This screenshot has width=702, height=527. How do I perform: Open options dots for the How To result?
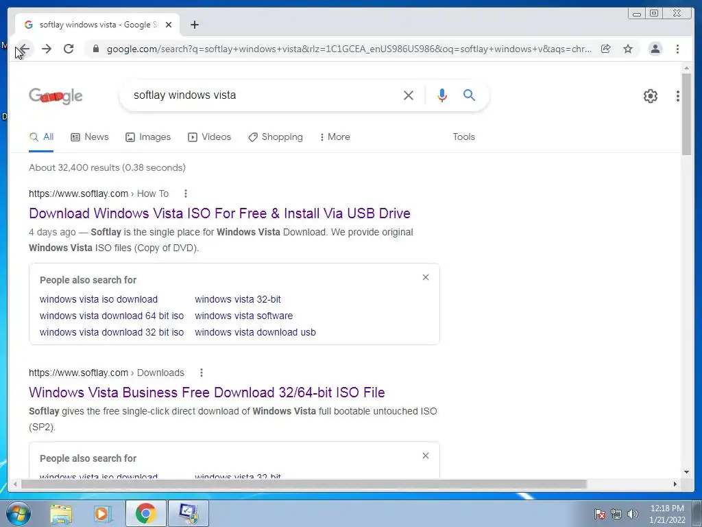186,194
